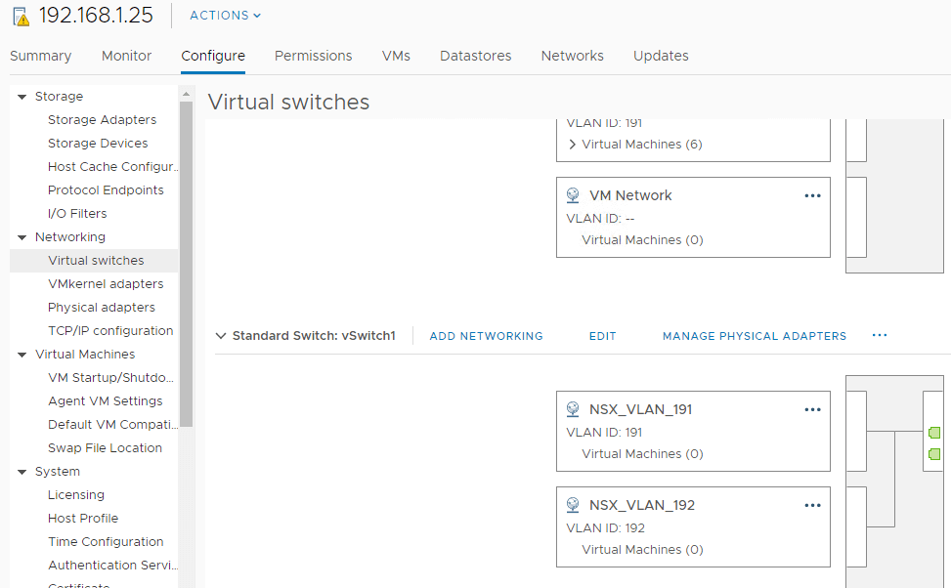Collapse Standard Switch vSwitch1 section
951x588 pixels.
[221, 336]
